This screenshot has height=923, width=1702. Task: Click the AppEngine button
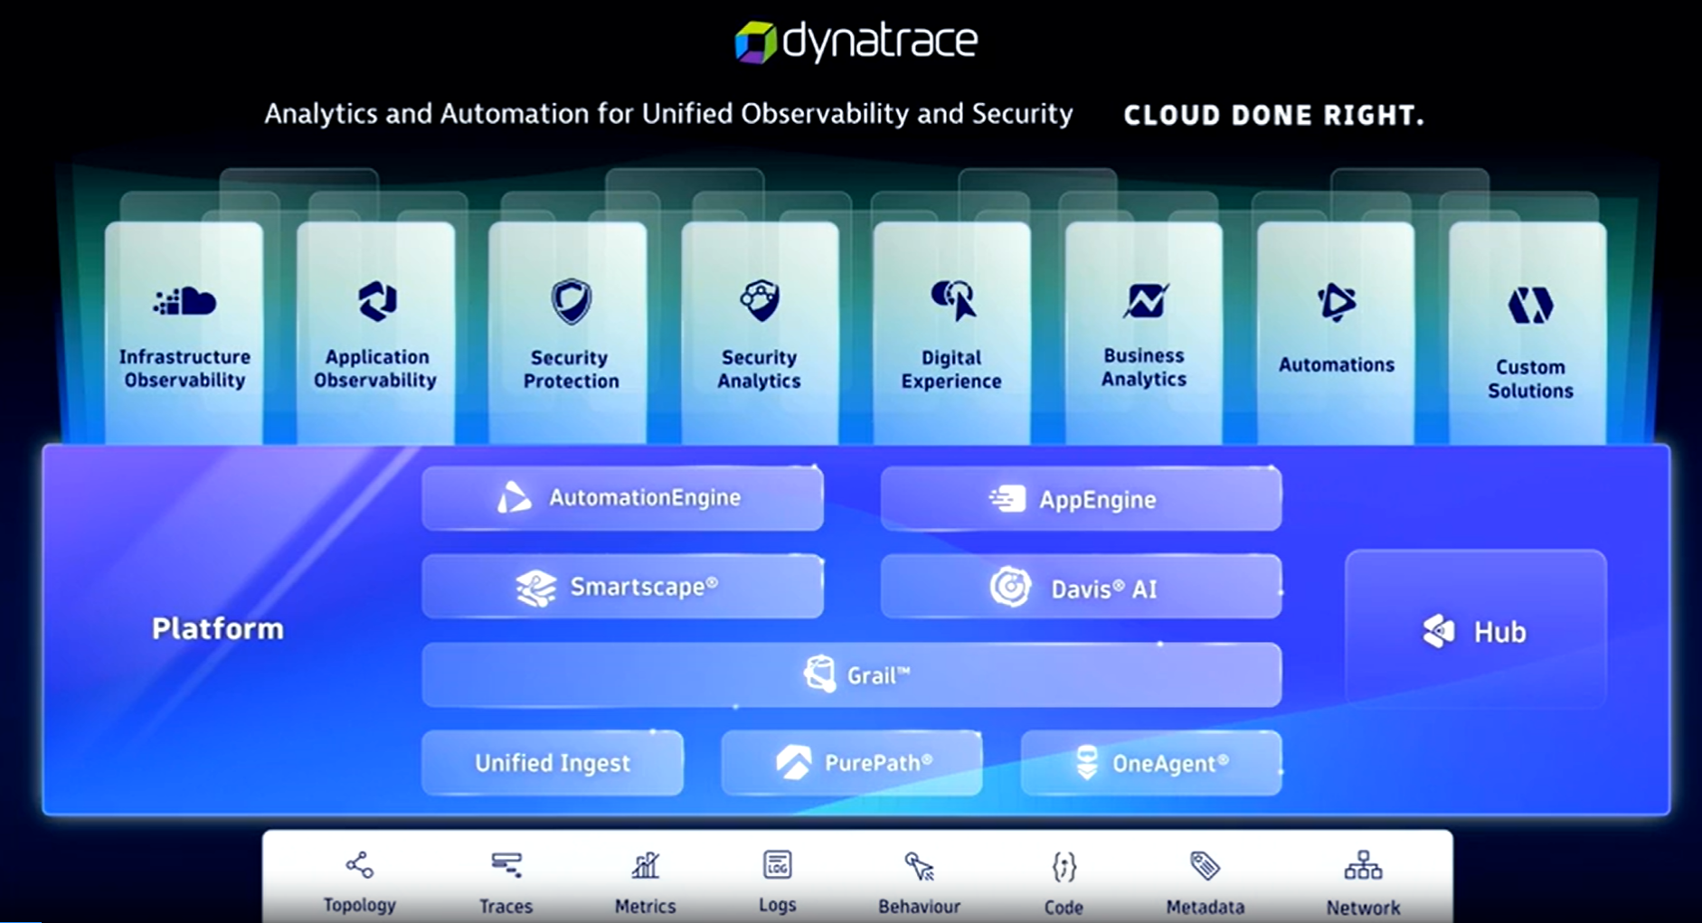click(x=1082, y=498)
